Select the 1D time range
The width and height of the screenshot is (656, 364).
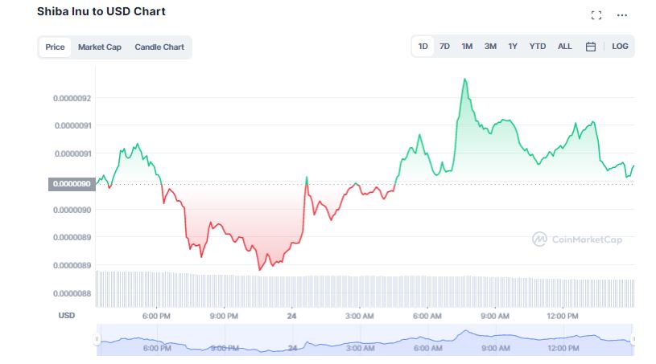point(423,47)
